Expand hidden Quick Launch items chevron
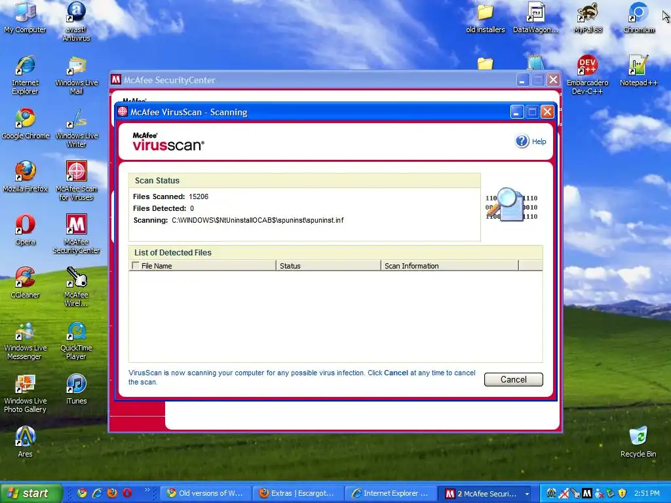Viewport: 671px width, 503px height. point(147,490)
